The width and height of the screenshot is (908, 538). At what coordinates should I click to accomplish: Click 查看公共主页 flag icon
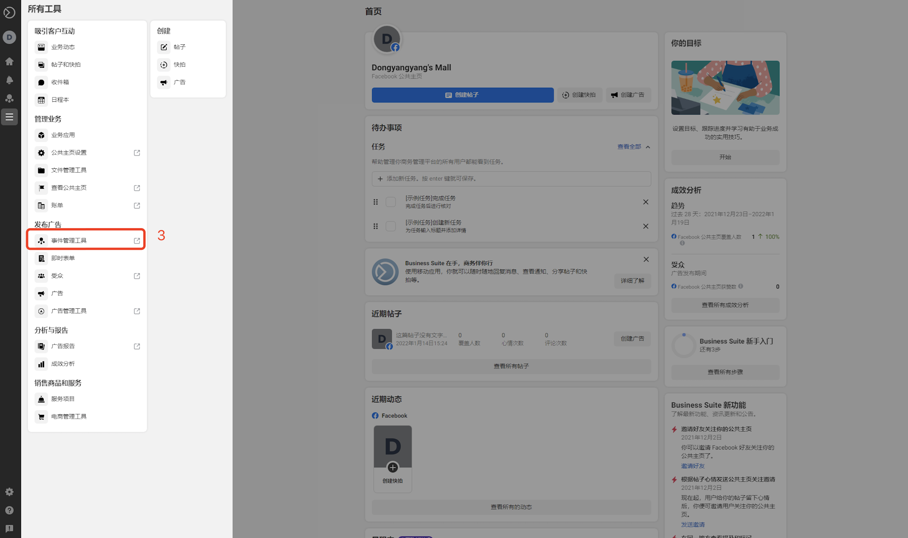41,188
